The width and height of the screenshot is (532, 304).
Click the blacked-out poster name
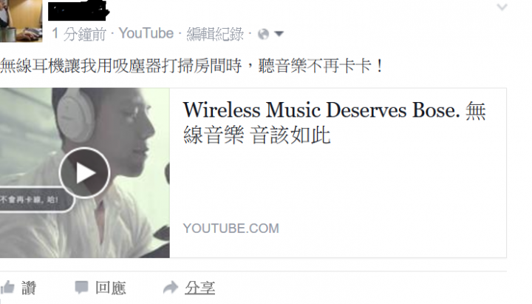point(78,11)
